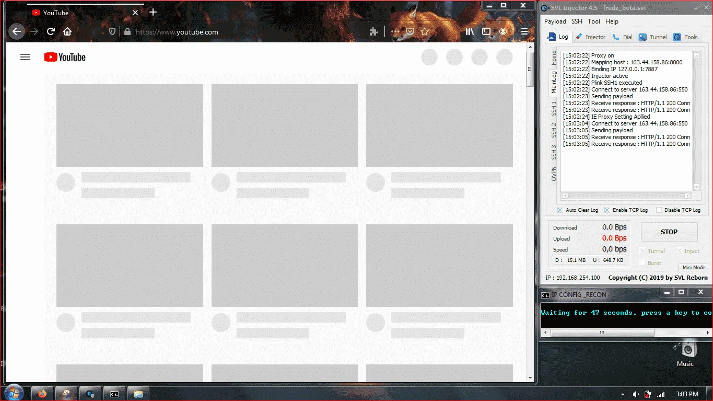Image resolution: width=713 pixels, height=401 pixels.
Task: Save page to Pocket
Action: [410, 32]
